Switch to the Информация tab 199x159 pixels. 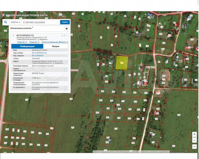[27, 47]
